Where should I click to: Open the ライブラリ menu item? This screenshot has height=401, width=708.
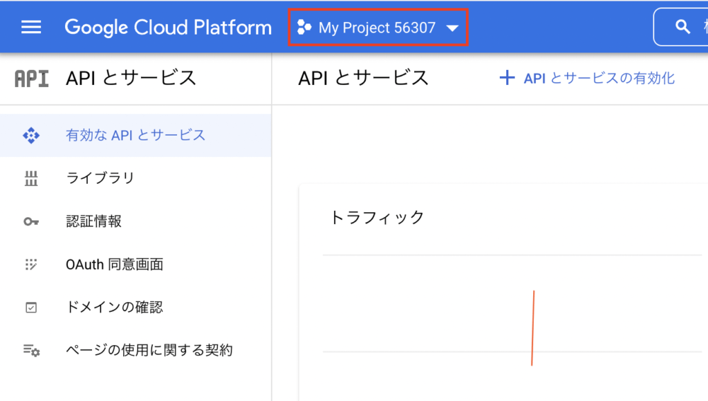(x=100, y=178)
